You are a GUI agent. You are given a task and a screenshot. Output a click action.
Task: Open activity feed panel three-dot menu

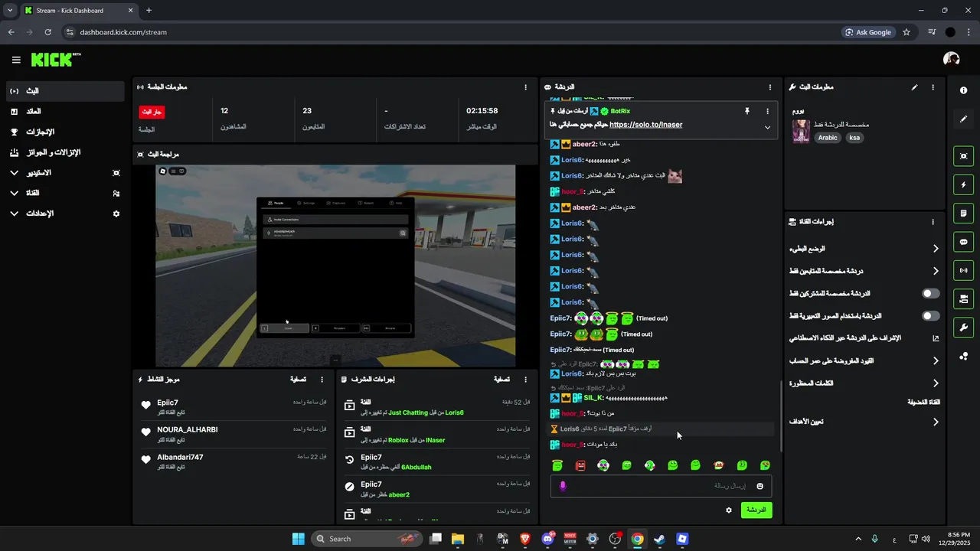pyautogui.click(x=322, y=380)
